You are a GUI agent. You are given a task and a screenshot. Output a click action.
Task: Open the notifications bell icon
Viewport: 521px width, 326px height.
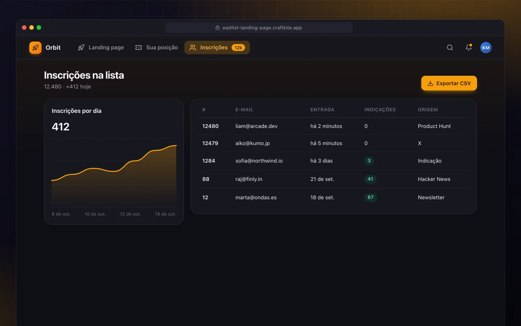468,48
